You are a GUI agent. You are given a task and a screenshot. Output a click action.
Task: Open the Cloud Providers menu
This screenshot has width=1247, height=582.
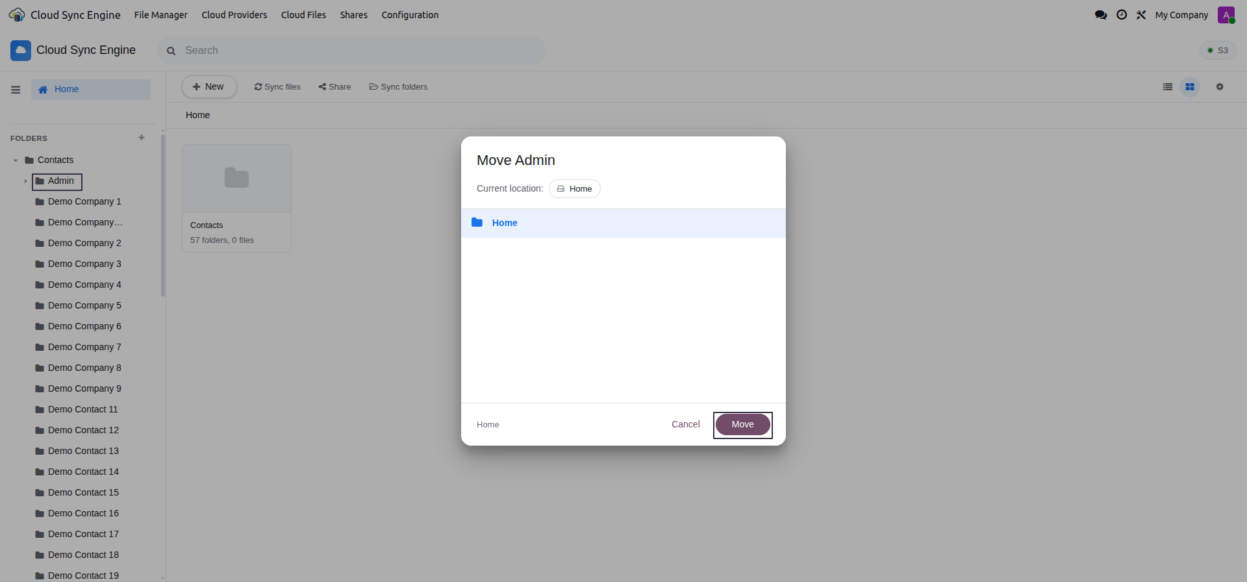click(x=234, y=15)
